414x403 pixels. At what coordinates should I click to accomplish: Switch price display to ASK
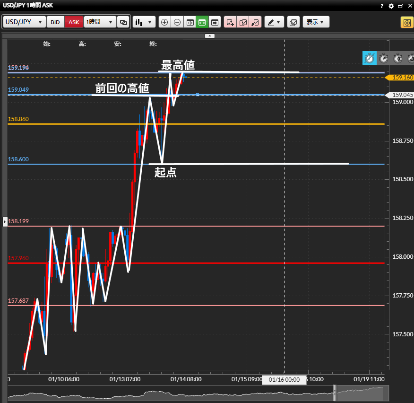coord(74,22)
